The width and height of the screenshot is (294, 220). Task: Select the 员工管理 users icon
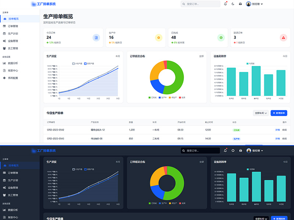pos(4,48)
